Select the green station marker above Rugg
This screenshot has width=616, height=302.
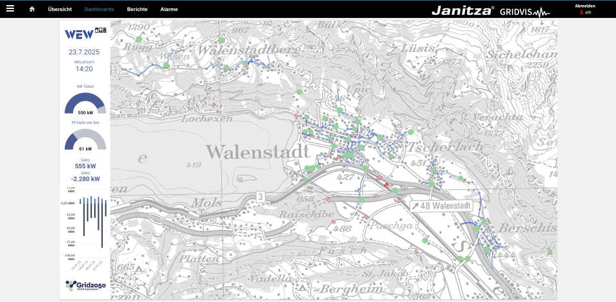(x=138, y=39)
